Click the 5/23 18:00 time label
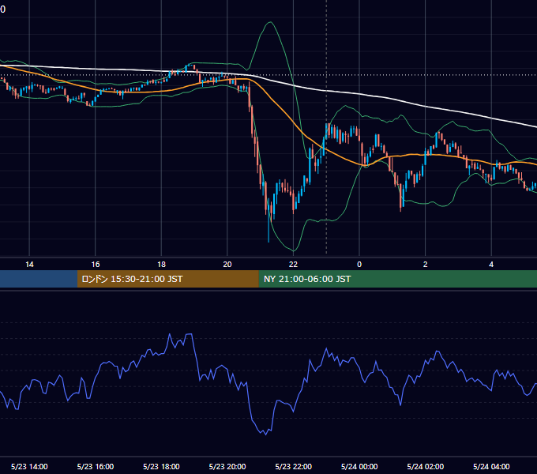 161,466
